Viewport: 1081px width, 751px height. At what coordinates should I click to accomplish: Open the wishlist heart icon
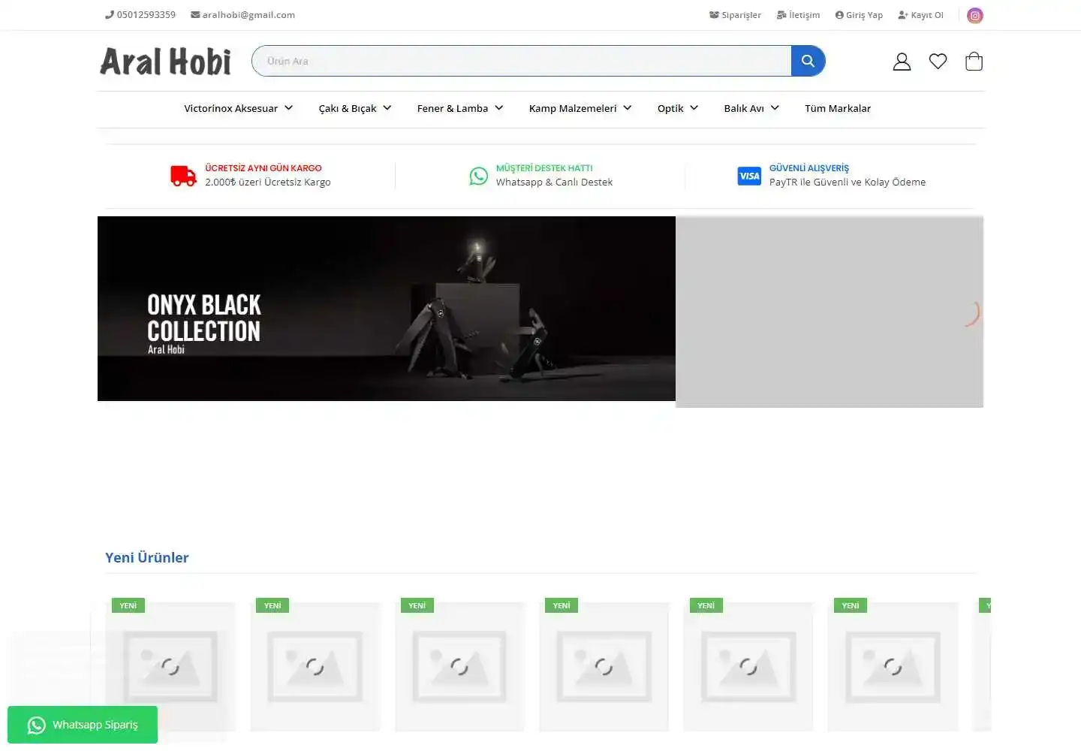938,62
